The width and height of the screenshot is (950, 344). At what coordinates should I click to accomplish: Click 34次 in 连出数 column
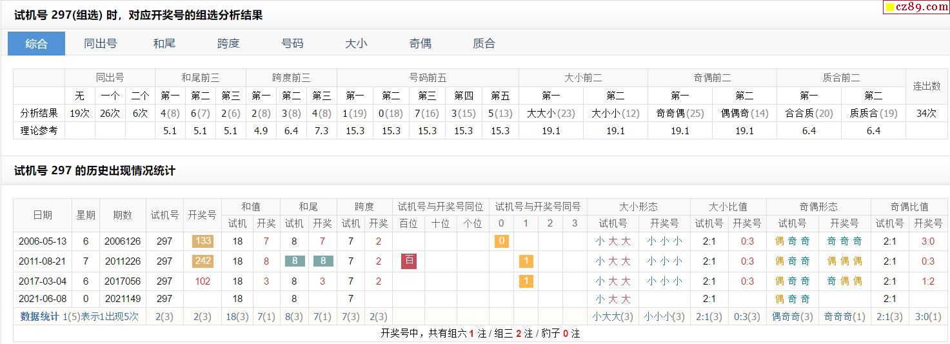[x=926, y=113]
